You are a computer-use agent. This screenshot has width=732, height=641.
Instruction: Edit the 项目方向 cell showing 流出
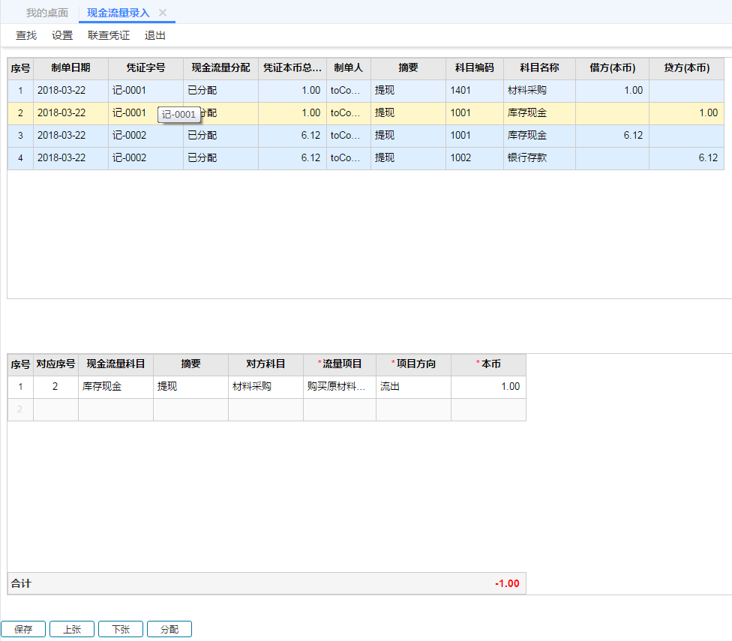coord(413,387)
